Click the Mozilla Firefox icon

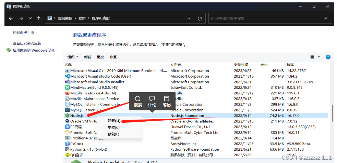(x=67, y=93)
